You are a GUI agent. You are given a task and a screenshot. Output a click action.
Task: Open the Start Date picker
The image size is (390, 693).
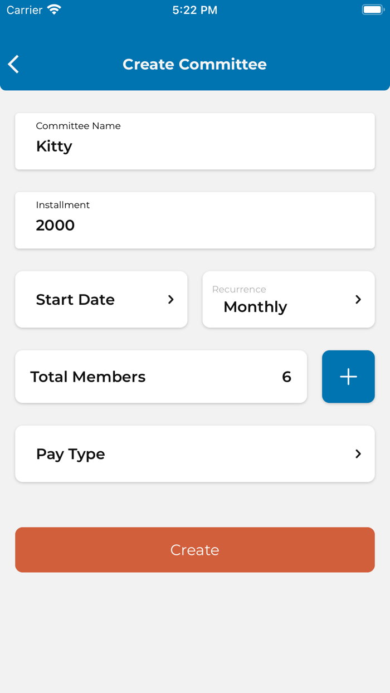coord(76,300)
